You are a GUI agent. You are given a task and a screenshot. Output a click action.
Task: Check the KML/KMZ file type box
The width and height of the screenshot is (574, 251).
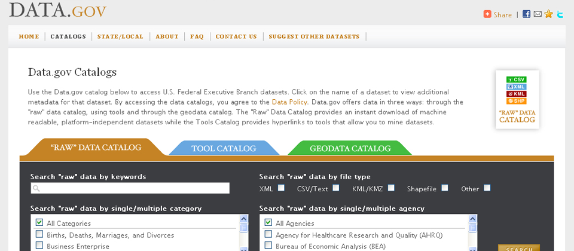click(x=391, y=188)
